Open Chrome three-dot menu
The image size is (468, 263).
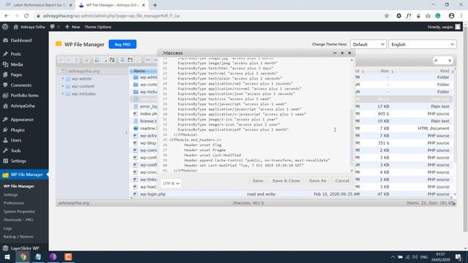[461, 16]
